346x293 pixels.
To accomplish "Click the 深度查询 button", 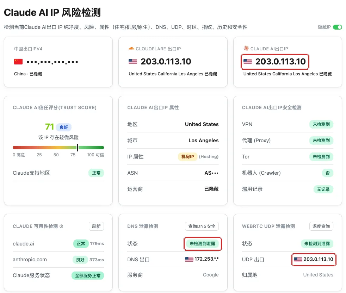I will pos(321,226).
